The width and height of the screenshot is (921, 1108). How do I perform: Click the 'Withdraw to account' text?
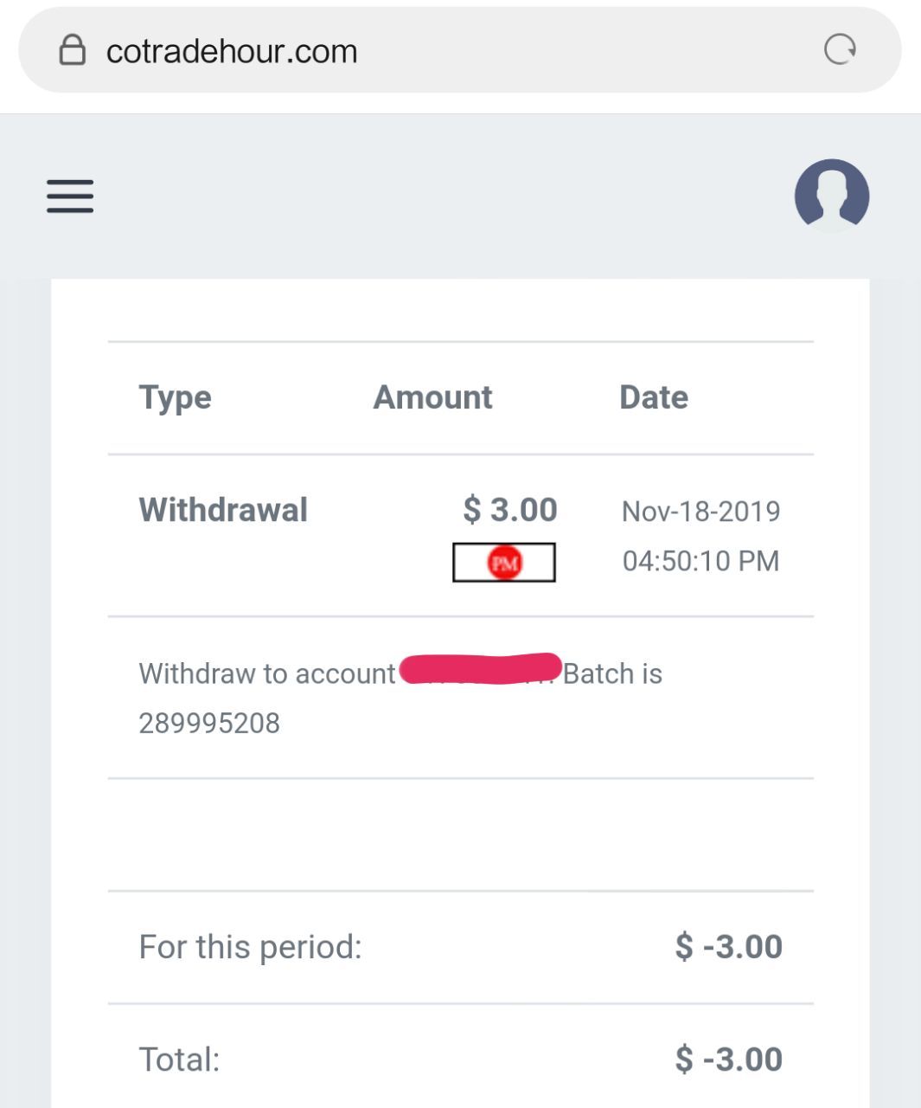[x=267, y=673]
